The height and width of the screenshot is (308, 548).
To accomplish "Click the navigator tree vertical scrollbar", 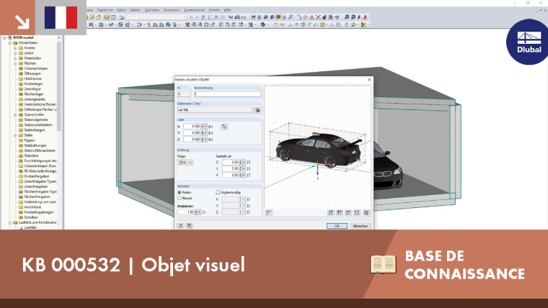I will click(x=58, y=86).
